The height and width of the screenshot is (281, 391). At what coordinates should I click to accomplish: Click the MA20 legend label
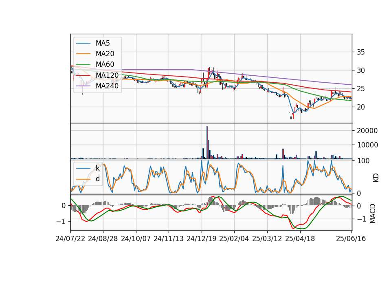click(x=105, y=54)
